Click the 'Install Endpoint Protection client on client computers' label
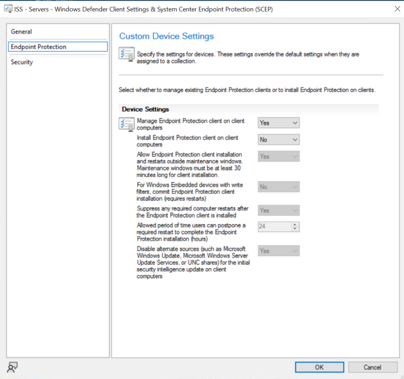 (187, 141)
